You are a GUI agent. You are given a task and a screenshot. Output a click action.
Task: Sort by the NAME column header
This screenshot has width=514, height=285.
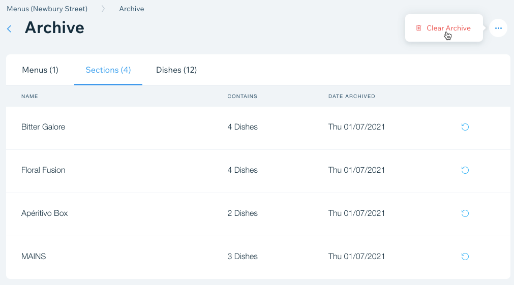pos(29,96)
